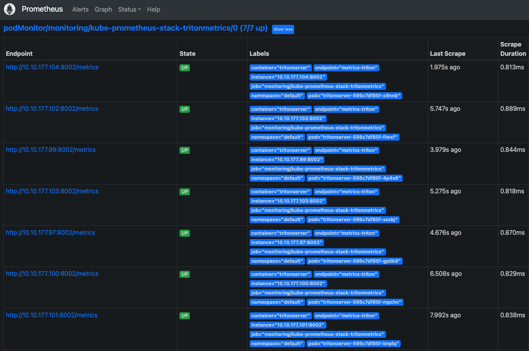The image size is (529, 351).
Task: Select label pod="tritonserver-595c7df85f-gp5k9"
Action: pyautogui.click(x=355, y=261)
